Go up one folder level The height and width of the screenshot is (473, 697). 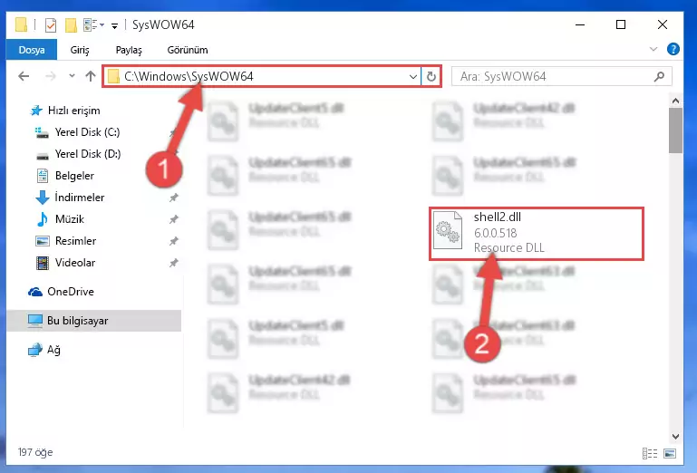tap(91, 76)
